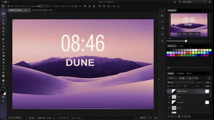Switch to the Color panel tab
The image size is (214, 120).
[x=181, y=46]
